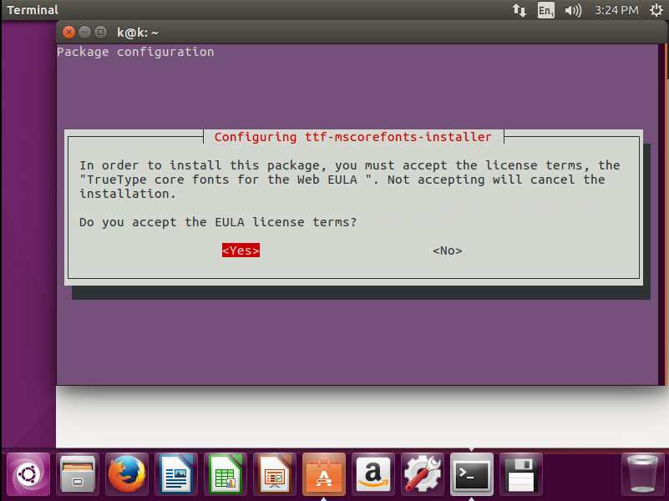
Task: Open the En keyboard layout indicator
Action: tap(546, 10)
